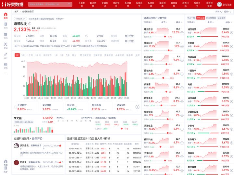Open the 自选 watchlist sidebar icon

pos(6,34)
